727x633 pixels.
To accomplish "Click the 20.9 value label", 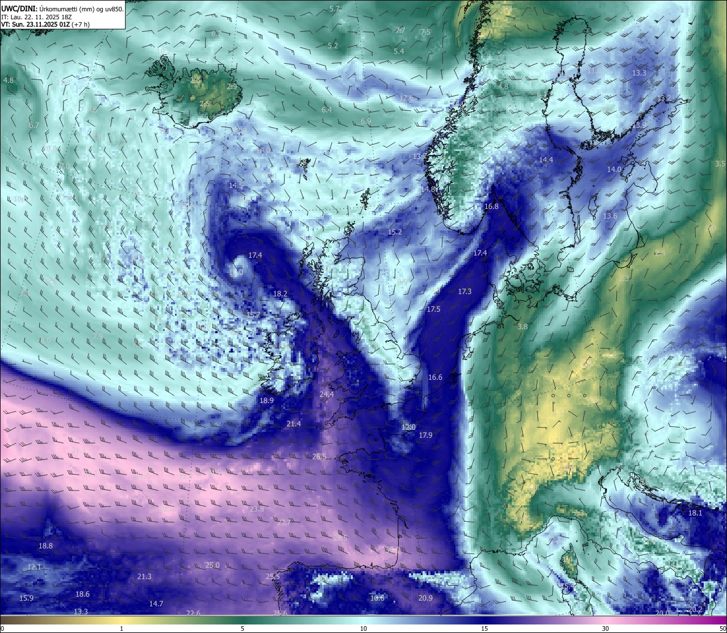I will [425, 598].
